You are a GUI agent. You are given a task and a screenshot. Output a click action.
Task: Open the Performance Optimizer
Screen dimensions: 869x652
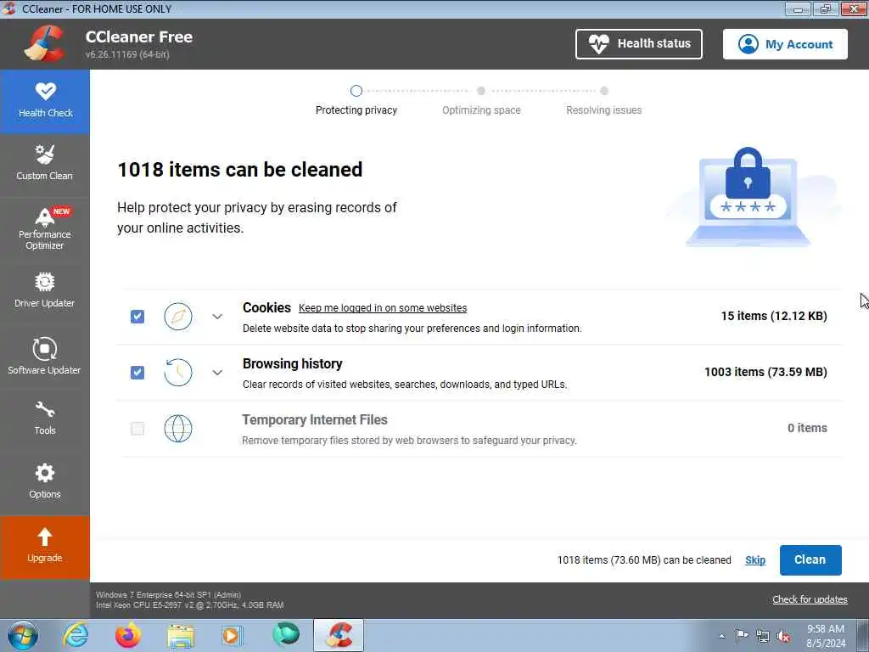tap(45, 228)
